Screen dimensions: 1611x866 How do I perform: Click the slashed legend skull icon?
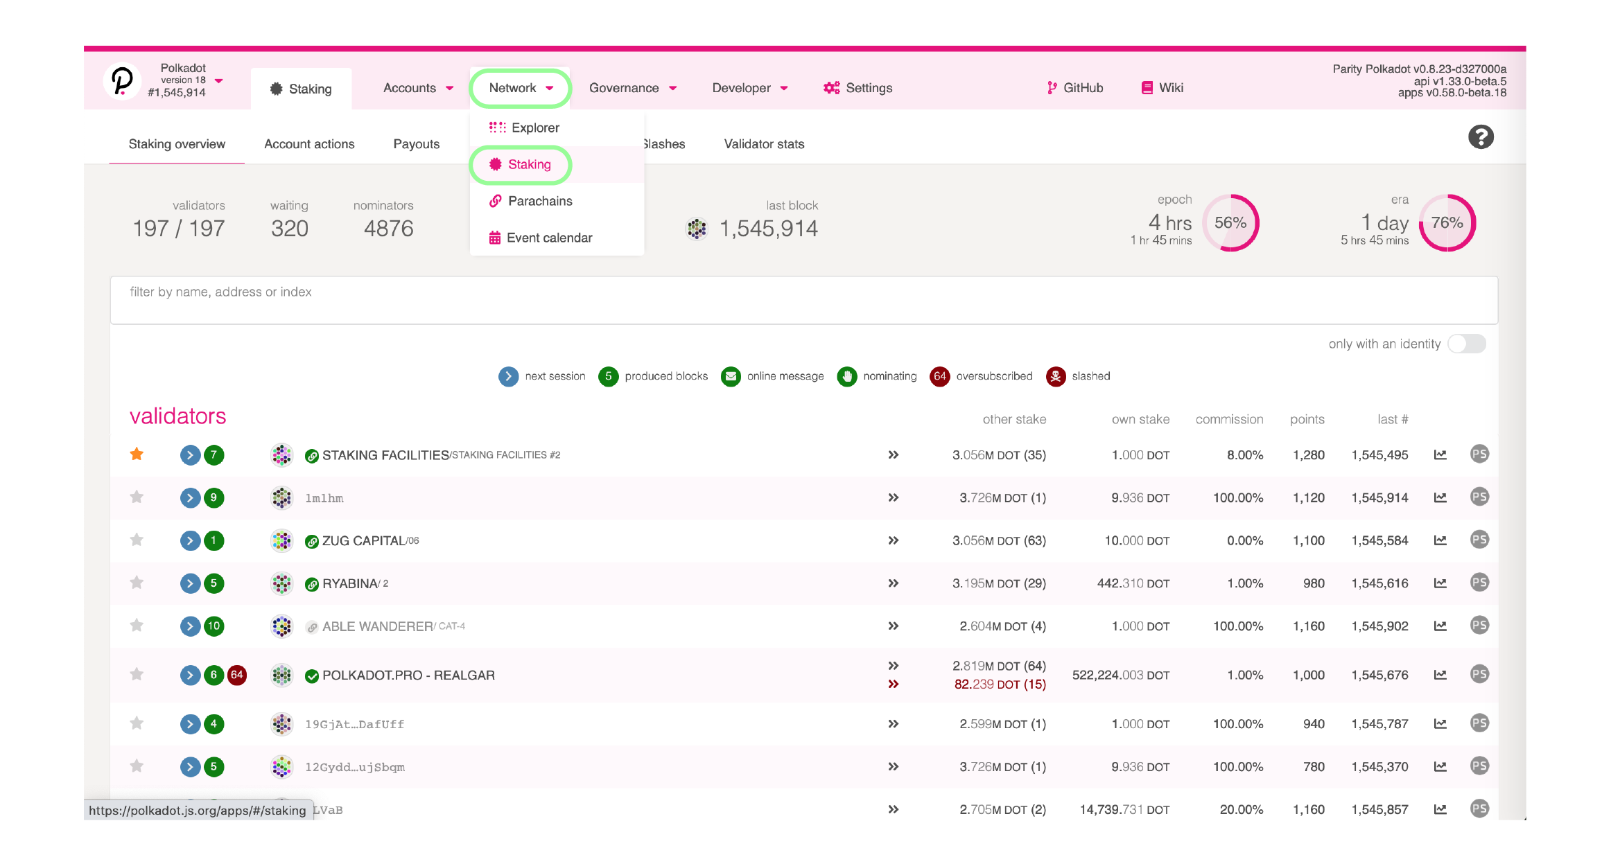1056,376
